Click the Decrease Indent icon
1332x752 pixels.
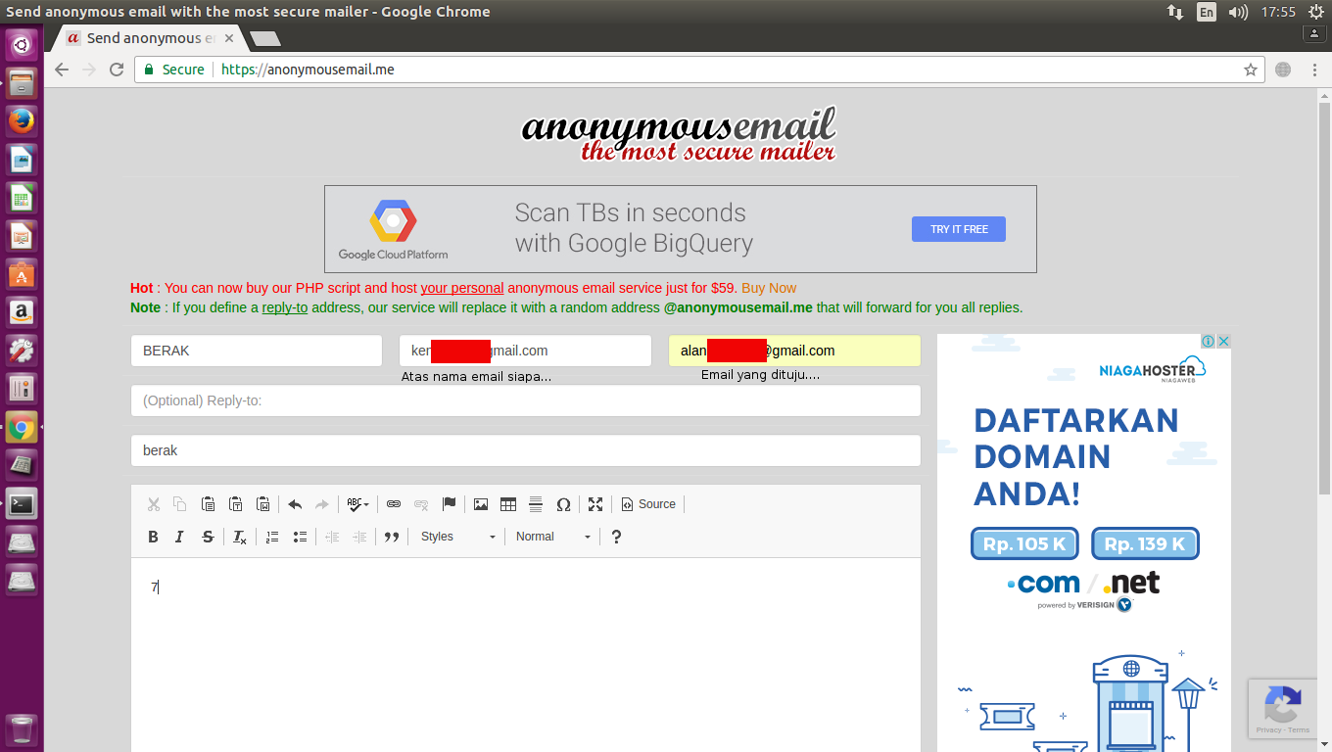(x=332, y=537)
